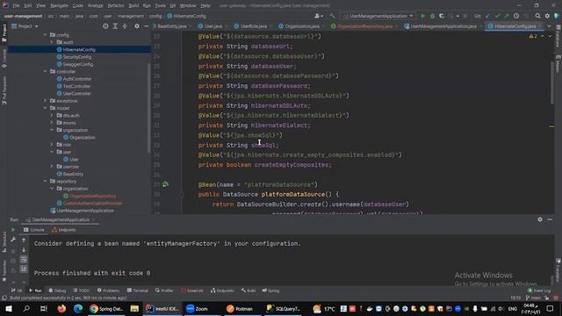Open the Run panel settings gear
The height and width of the screenshot is (316, 562).
click(540, 219)
